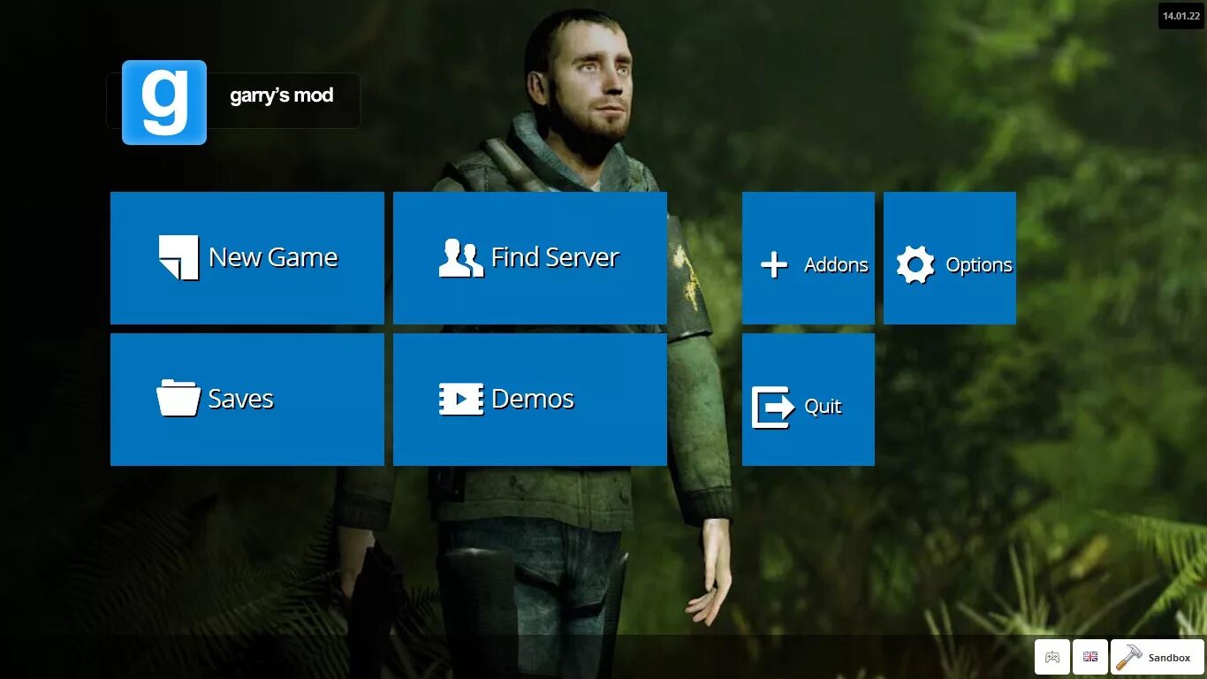Click the 14.01.22 version label
1207x679 pixels.
[1181, 14]
